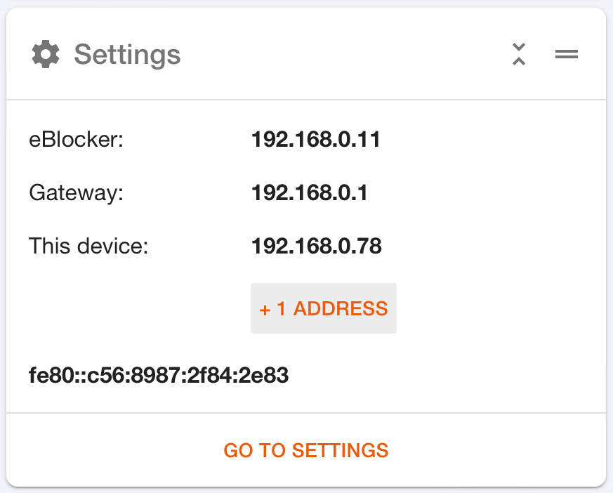Click the gear icon beside Settings title
613x493 pixels.
tap(46, 54)
